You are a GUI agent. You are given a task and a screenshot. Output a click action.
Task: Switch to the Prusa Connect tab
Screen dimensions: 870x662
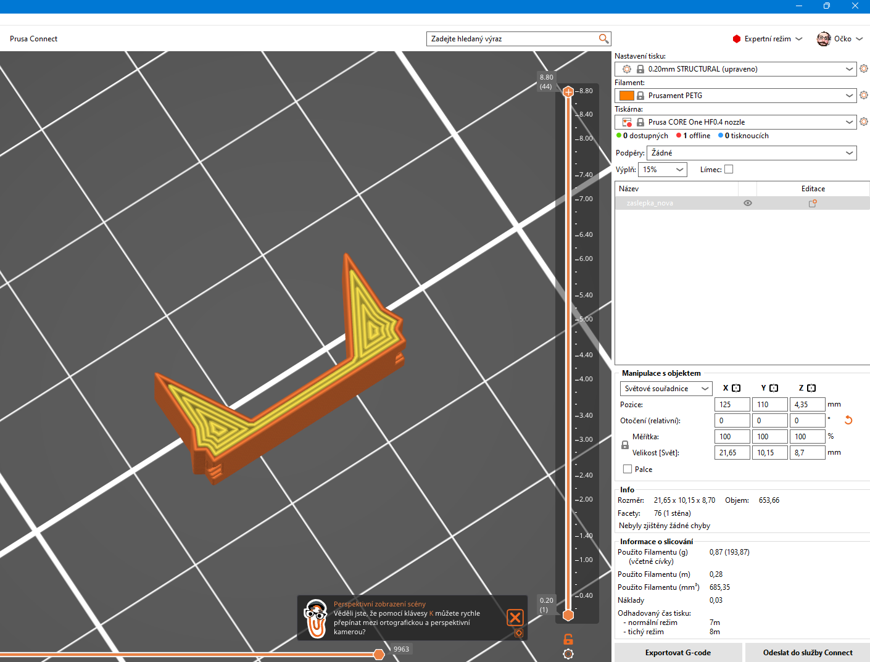34,39
